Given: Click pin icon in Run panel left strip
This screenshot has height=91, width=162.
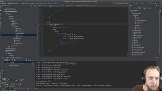Looking at the screenshot, I should click(x=2, y=73).
